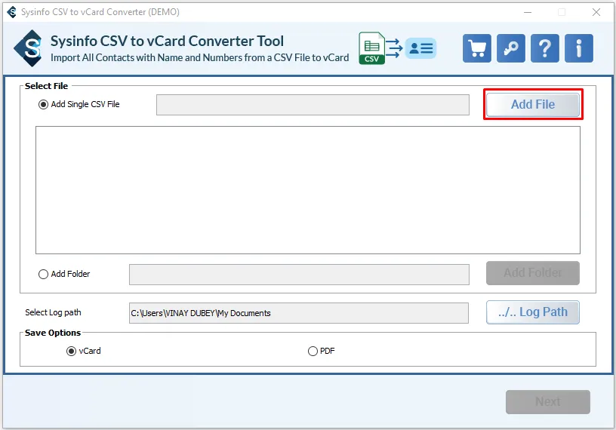Screen dimensions: 616x430
Task: Click the single CSV file path field
Action: [313, 105]
